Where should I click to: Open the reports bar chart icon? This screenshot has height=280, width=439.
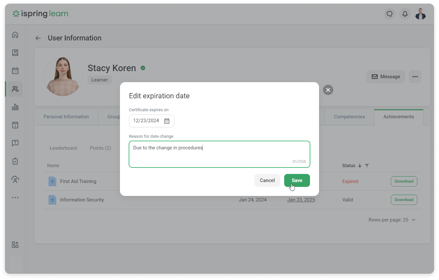point(15,107)
